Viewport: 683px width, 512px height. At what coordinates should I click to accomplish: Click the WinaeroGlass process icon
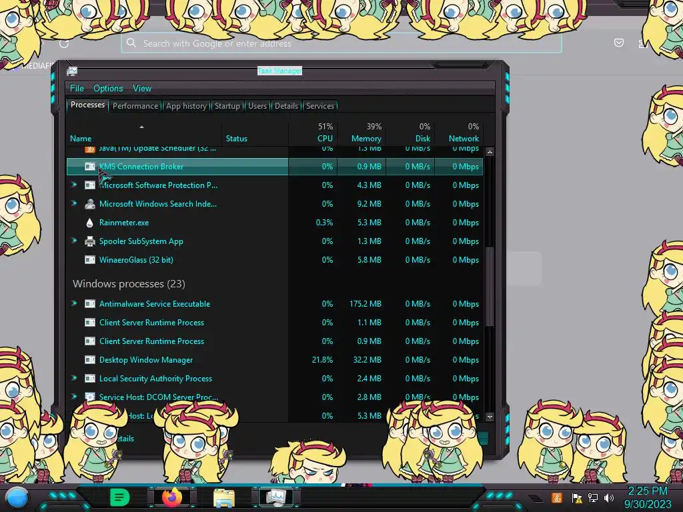tap(90, 260)
